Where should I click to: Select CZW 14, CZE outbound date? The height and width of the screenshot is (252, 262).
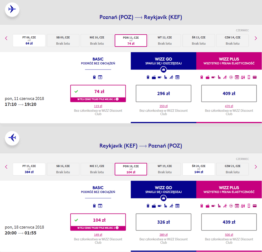point(233,40)
